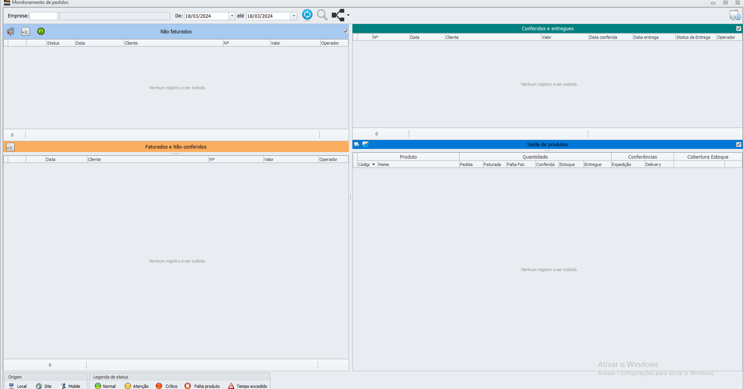The height and width of the screenshot is (389, 744).
Task: Open the 'até' end date dropdown
Action: coord(294,16)
